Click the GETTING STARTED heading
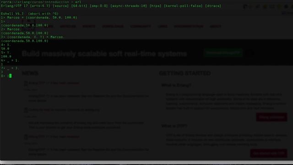This screenshot has width=293, height=165. pyautogui.click(x=185, y=73)
